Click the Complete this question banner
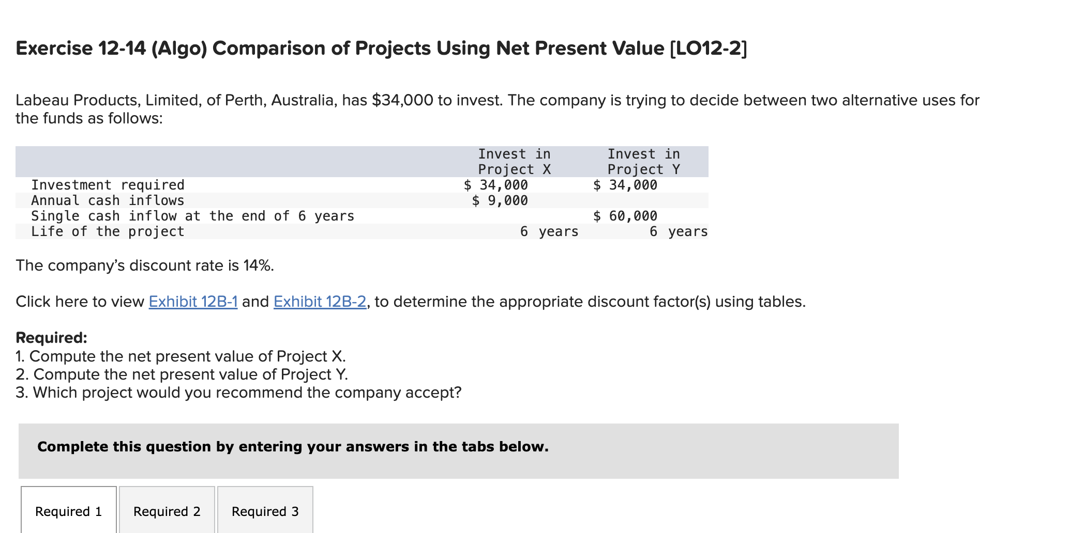 click(x=292, y=446)
